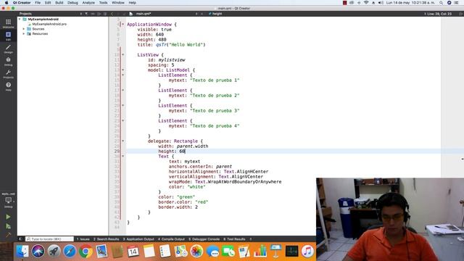Open Photos from the Dock
The height and width of the screenshot is (261, 464).
pyautogui.click(x=196, y=252)
